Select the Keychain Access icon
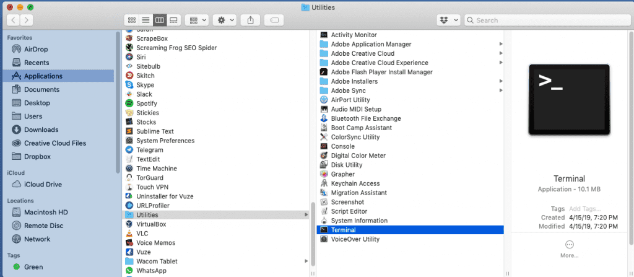 click(x=324, y=183)
